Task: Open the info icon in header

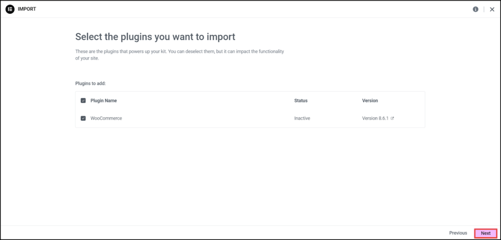Action: pos(476,9)
